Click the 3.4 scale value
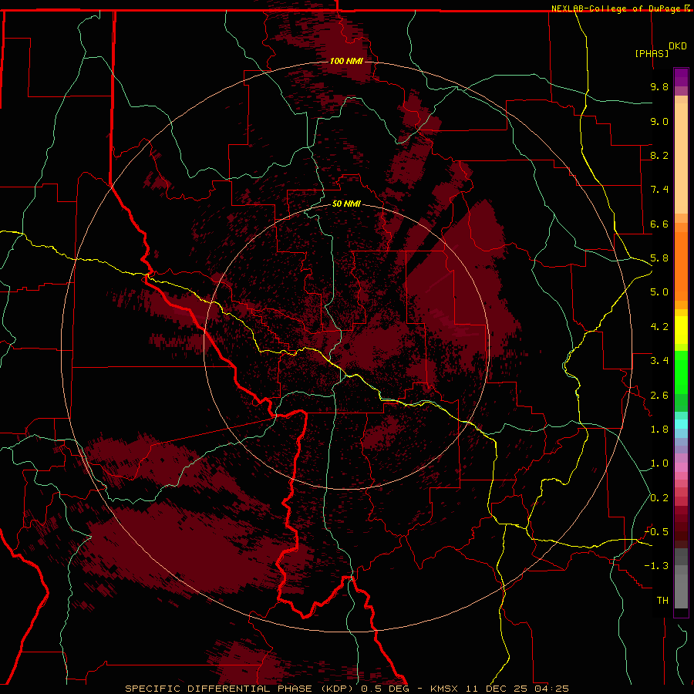 pyautogui.click(x=659, y=361)
